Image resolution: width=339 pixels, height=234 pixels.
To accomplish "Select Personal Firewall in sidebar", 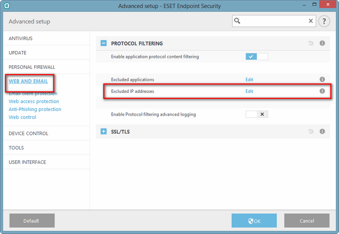I will click(x=32, y=67).
